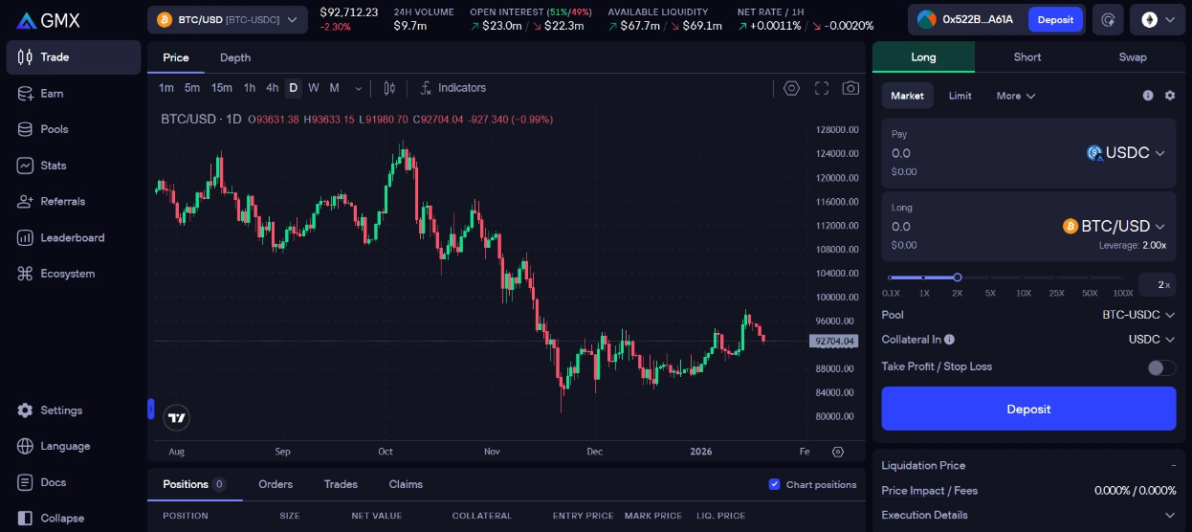Viewport: 1192px width, 532px height.
Task: Open trade box info icon
Action: [1148, 96]
